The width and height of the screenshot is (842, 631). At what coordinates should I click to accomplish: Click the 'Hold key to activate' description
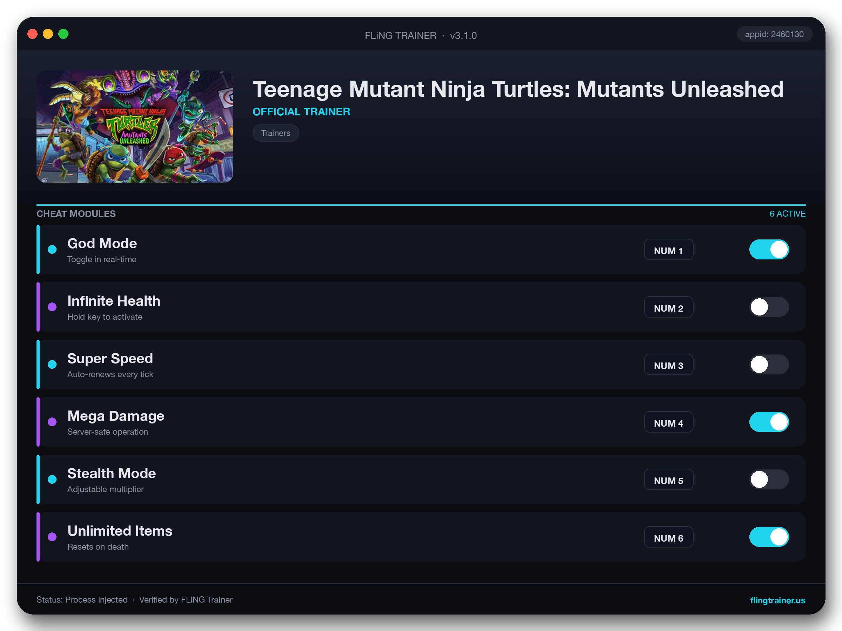105,317
